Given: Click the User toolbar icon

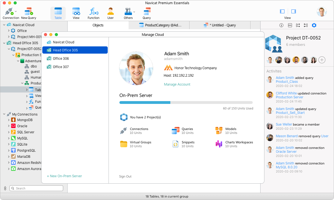Looking at the screenshot, I should tap(110, 13).
